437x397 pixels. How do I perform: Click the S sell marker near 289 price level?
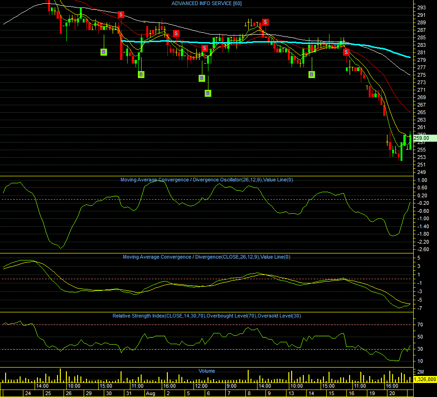pos(265,22)
